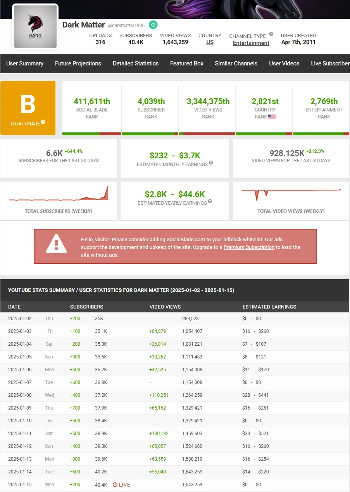Click the DATE column header
This screenshot has height=492, width=350.
[14, 307]
